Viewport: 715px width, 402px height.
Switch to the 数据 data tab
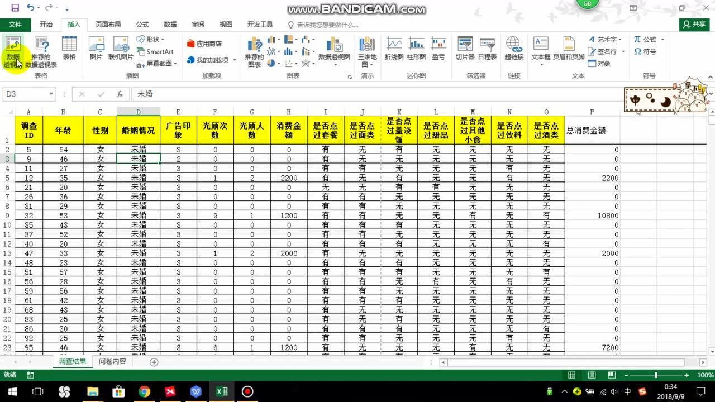(170, 25)
